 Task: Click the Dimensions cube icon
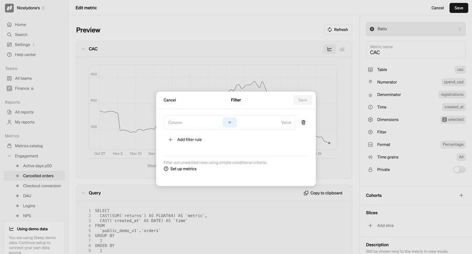[x=370, y=120]
